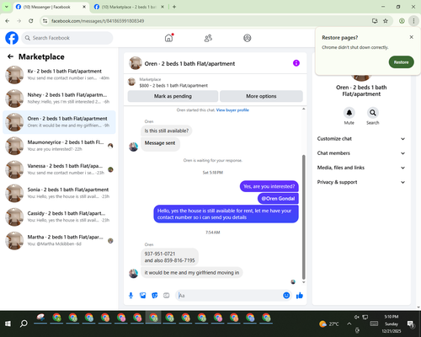
Task: Open the Groups icon in top navigation
Action: [247, 38]
